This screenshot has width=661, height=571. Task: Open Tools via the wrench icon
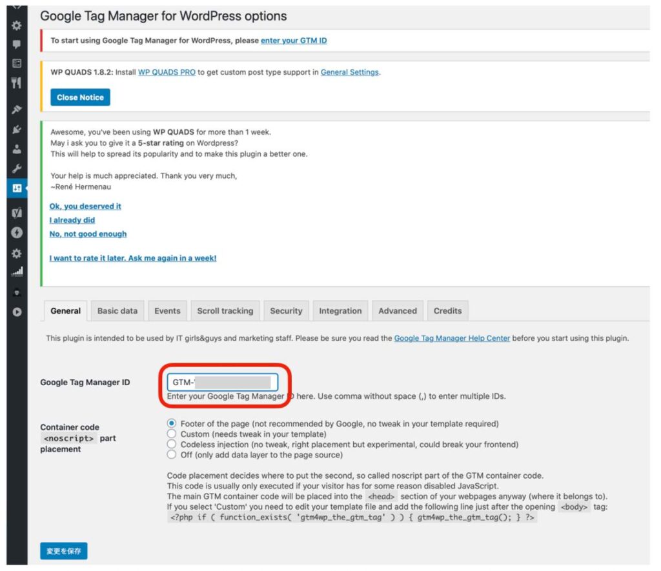[x=16, y=168]
